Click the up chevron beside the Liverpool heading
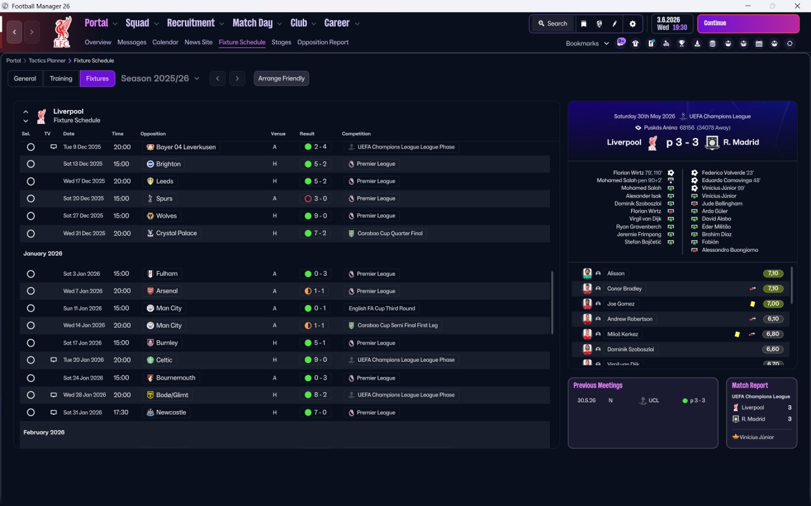Viewport: 811px width, 506px height. point(26,112)
